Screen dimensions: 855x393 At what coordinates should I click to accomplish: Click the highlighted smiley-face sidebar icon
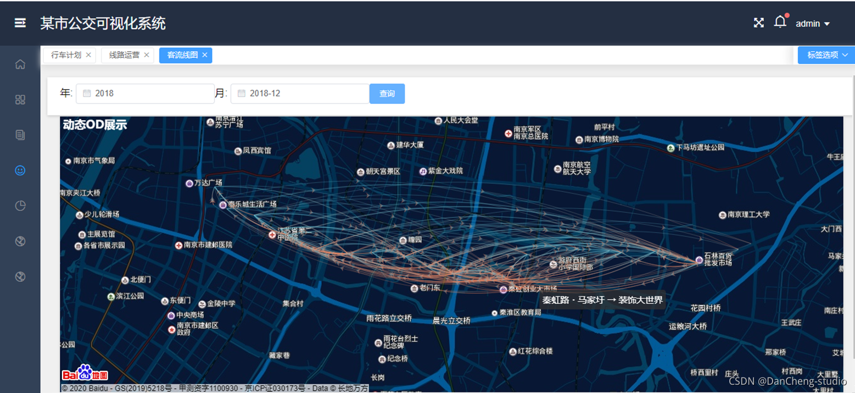[20, 170]
